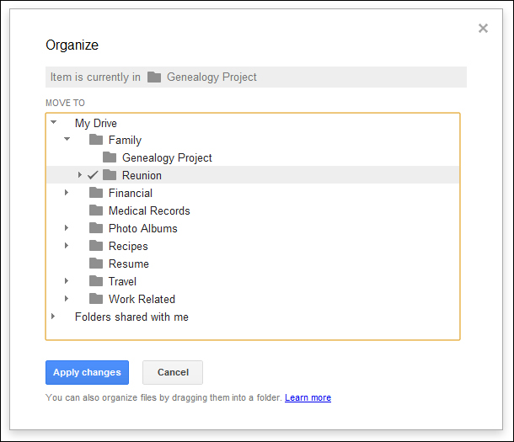The width and height of the screenshot is (514, 442).
Task: Click the Genealogy Project folder icon in tree
Action: point(110,157)
